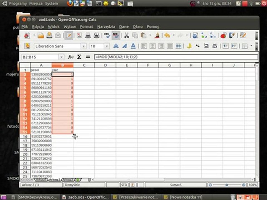Toggle Align Right

tap(161, 46)
